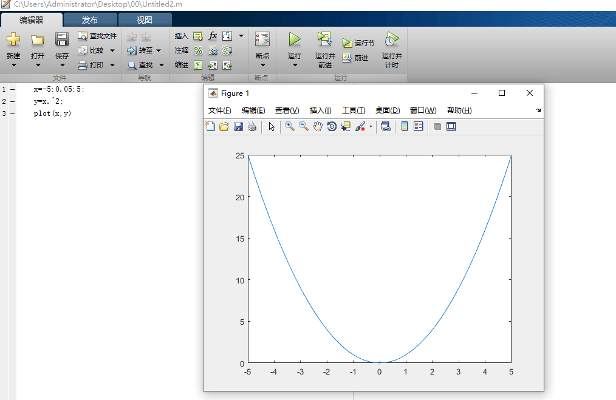Click the fx insert function icon

pos(213,36)
